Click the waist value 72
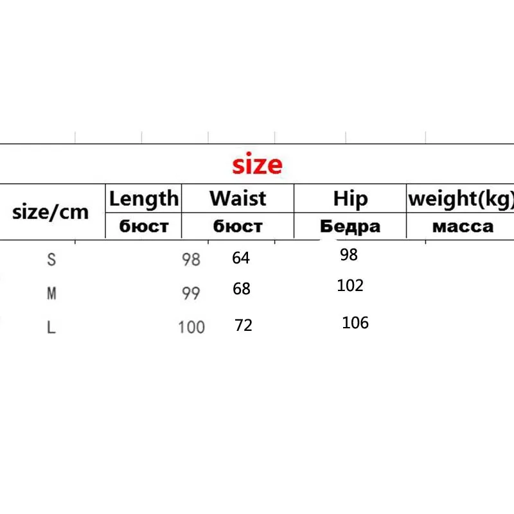This screenshot has height=514, width=514. [244, 326]
